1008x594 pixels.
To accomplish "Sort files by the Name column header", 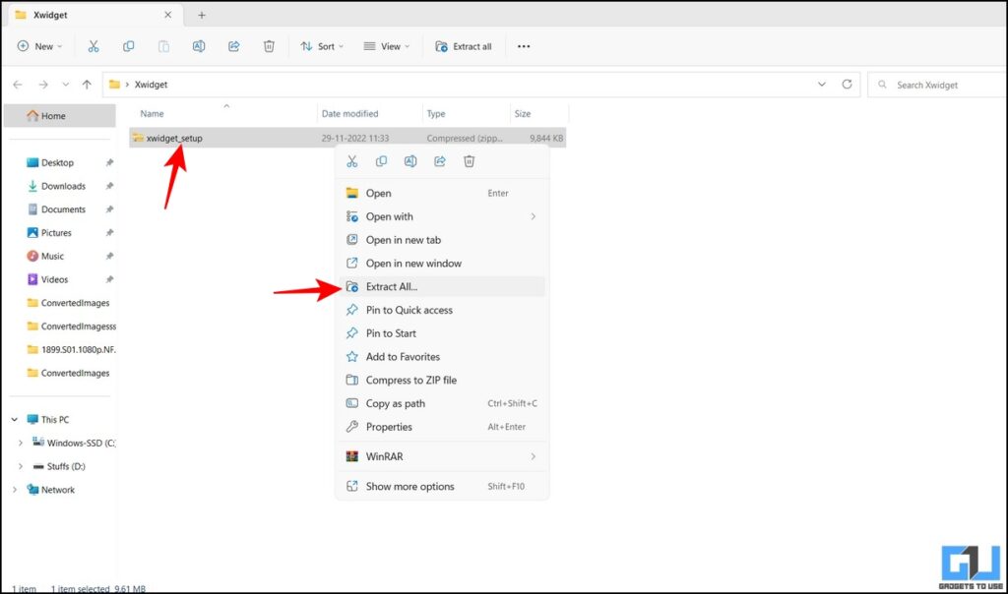I will pos(152,113).
